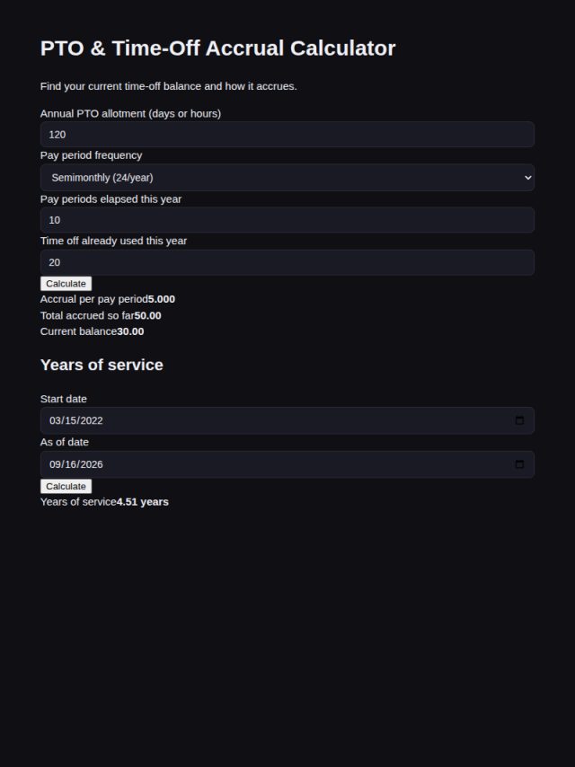Viewport: 575px width, 767px height.
Task: Click the 4.51 years service result
Action: click(x=143, y=502)
